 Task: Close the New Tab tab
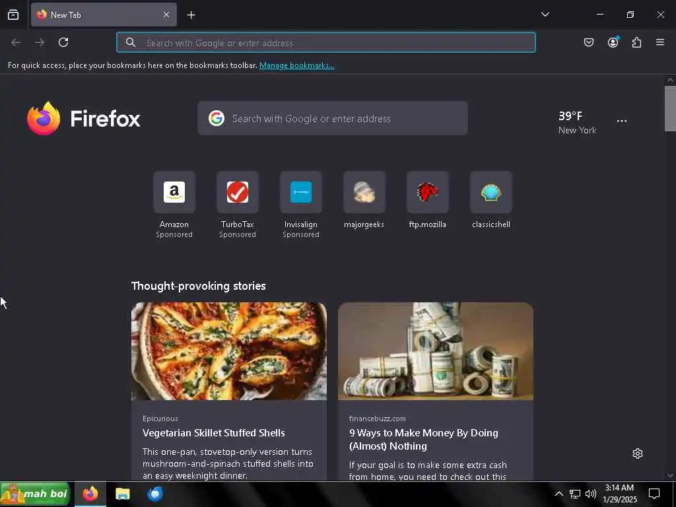[166, 15]
